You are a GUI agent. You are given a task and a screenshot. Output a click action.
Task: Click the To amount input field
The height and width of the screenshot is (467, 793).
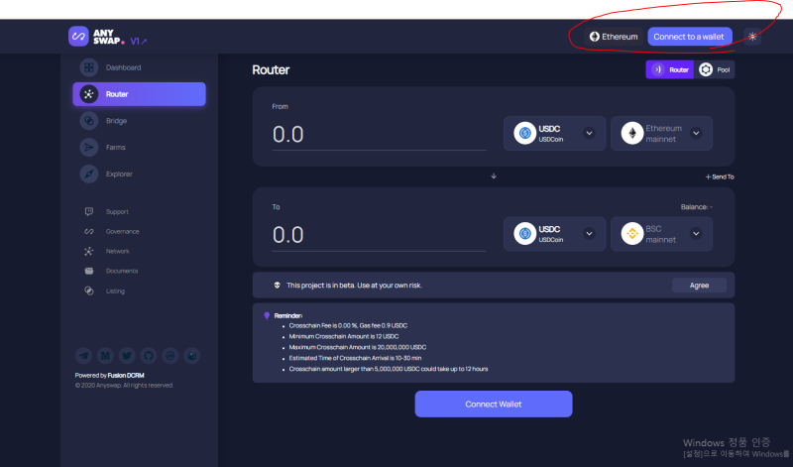(380, 235)
